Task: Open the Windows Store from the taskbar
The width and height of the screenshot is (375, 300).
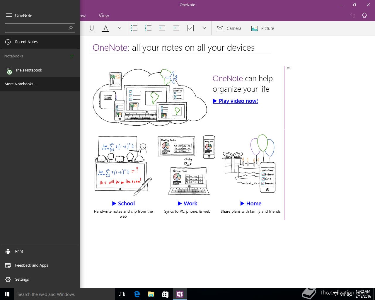Action: (165, 294)
